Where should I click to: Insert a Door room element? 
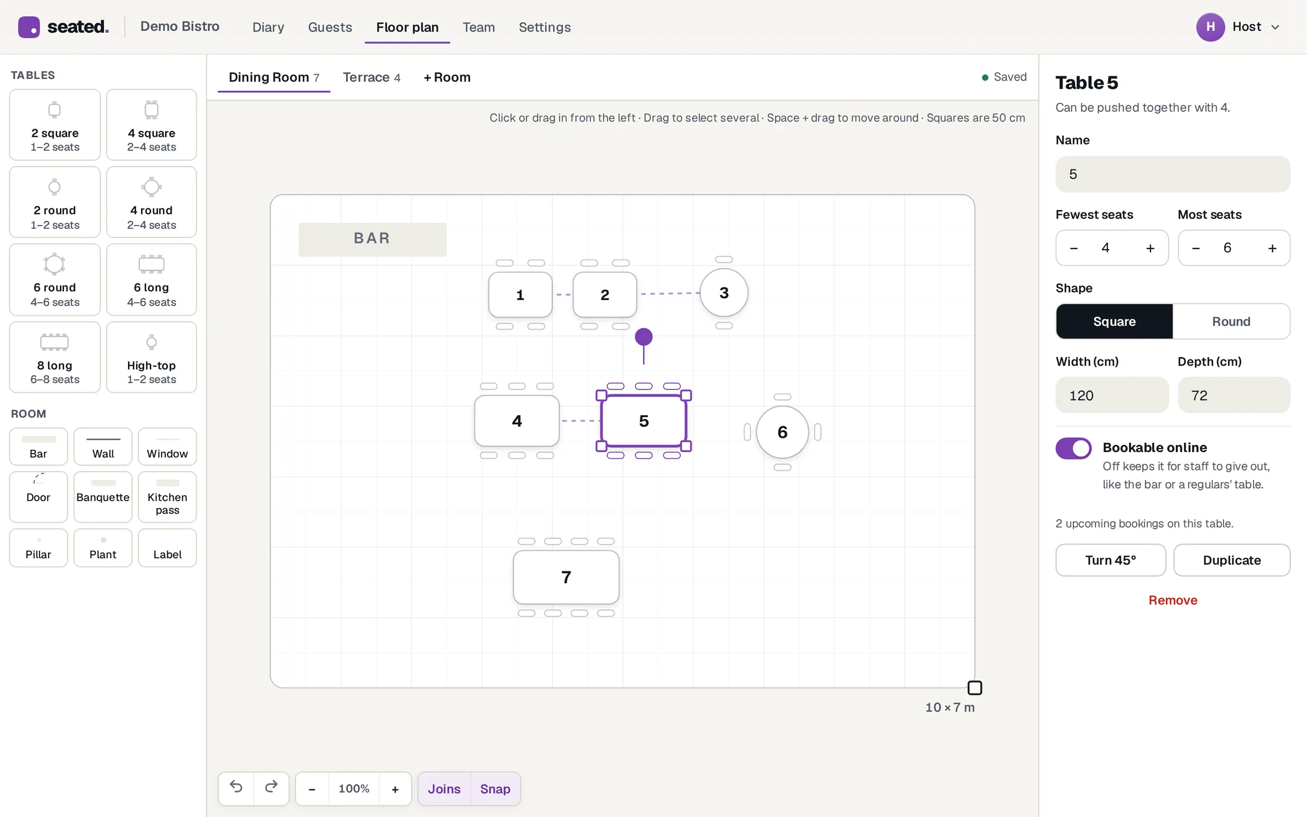[38, 497]
